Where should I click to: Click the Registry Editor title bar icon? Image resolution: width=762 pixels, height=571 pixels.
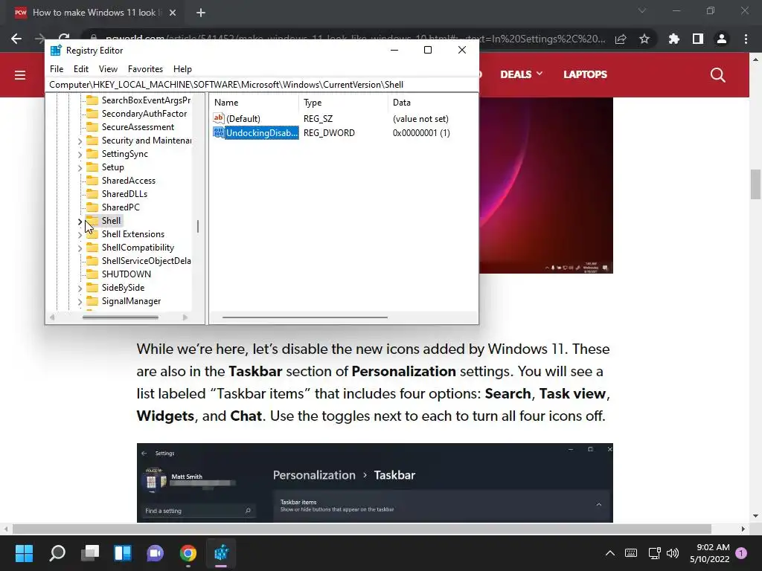[x=56, y=50]
